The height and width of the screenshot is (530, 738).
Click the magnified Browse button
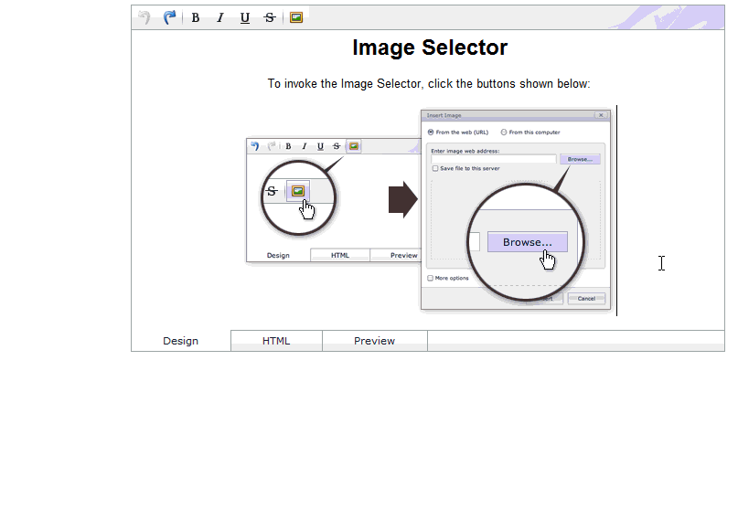point(526,240)
